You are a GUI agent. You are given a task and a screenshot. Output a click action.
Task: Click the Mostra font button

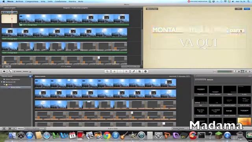[x=152, y=9]
